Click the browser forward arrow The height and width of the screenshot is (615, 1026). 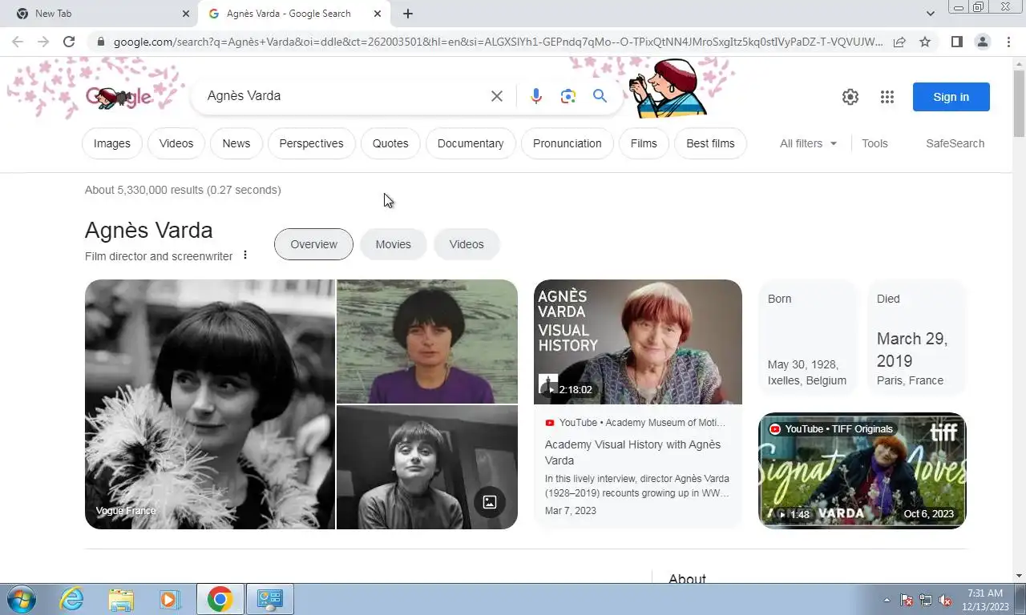point(43,42)
